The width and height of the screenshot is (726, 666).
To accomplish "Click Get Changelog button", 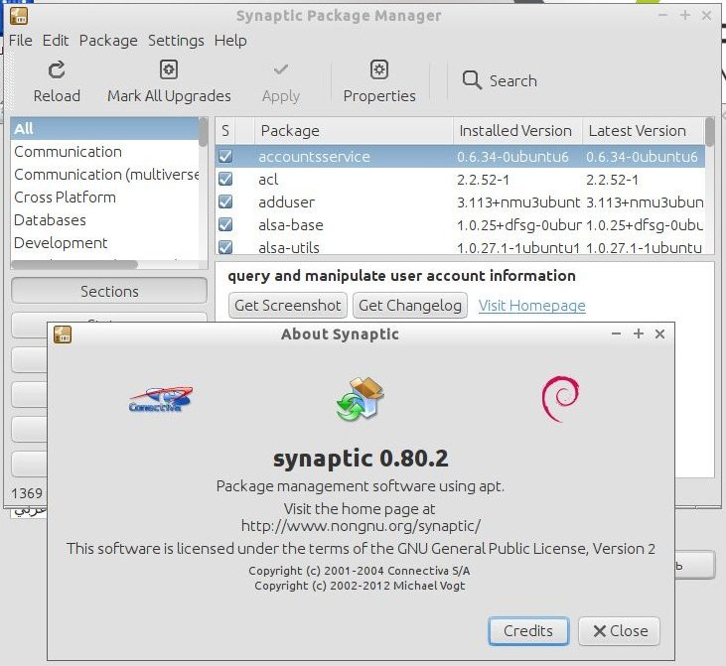I will (x=410, y=306).
